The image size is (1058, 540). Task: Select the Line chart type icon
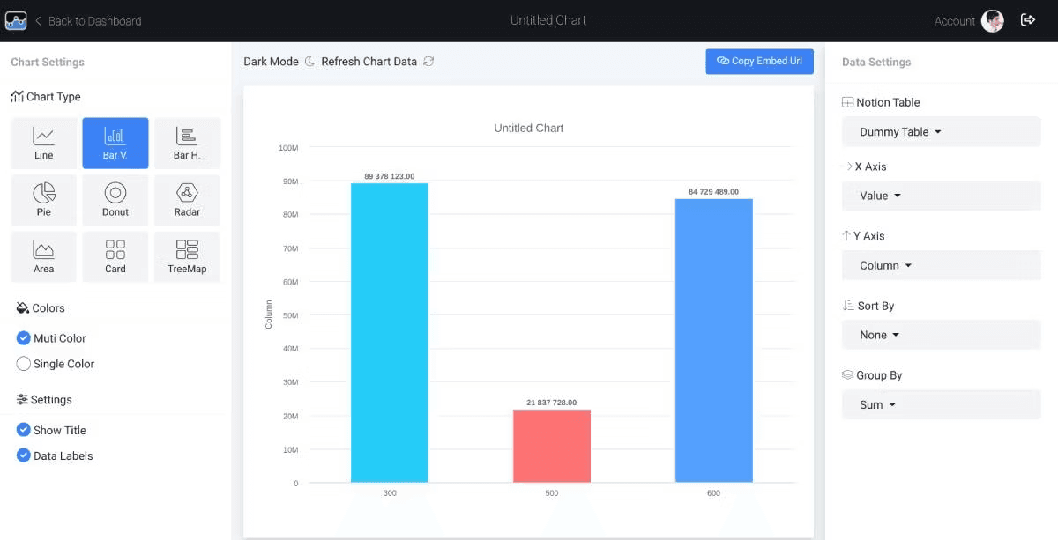(x=43, y=142)
